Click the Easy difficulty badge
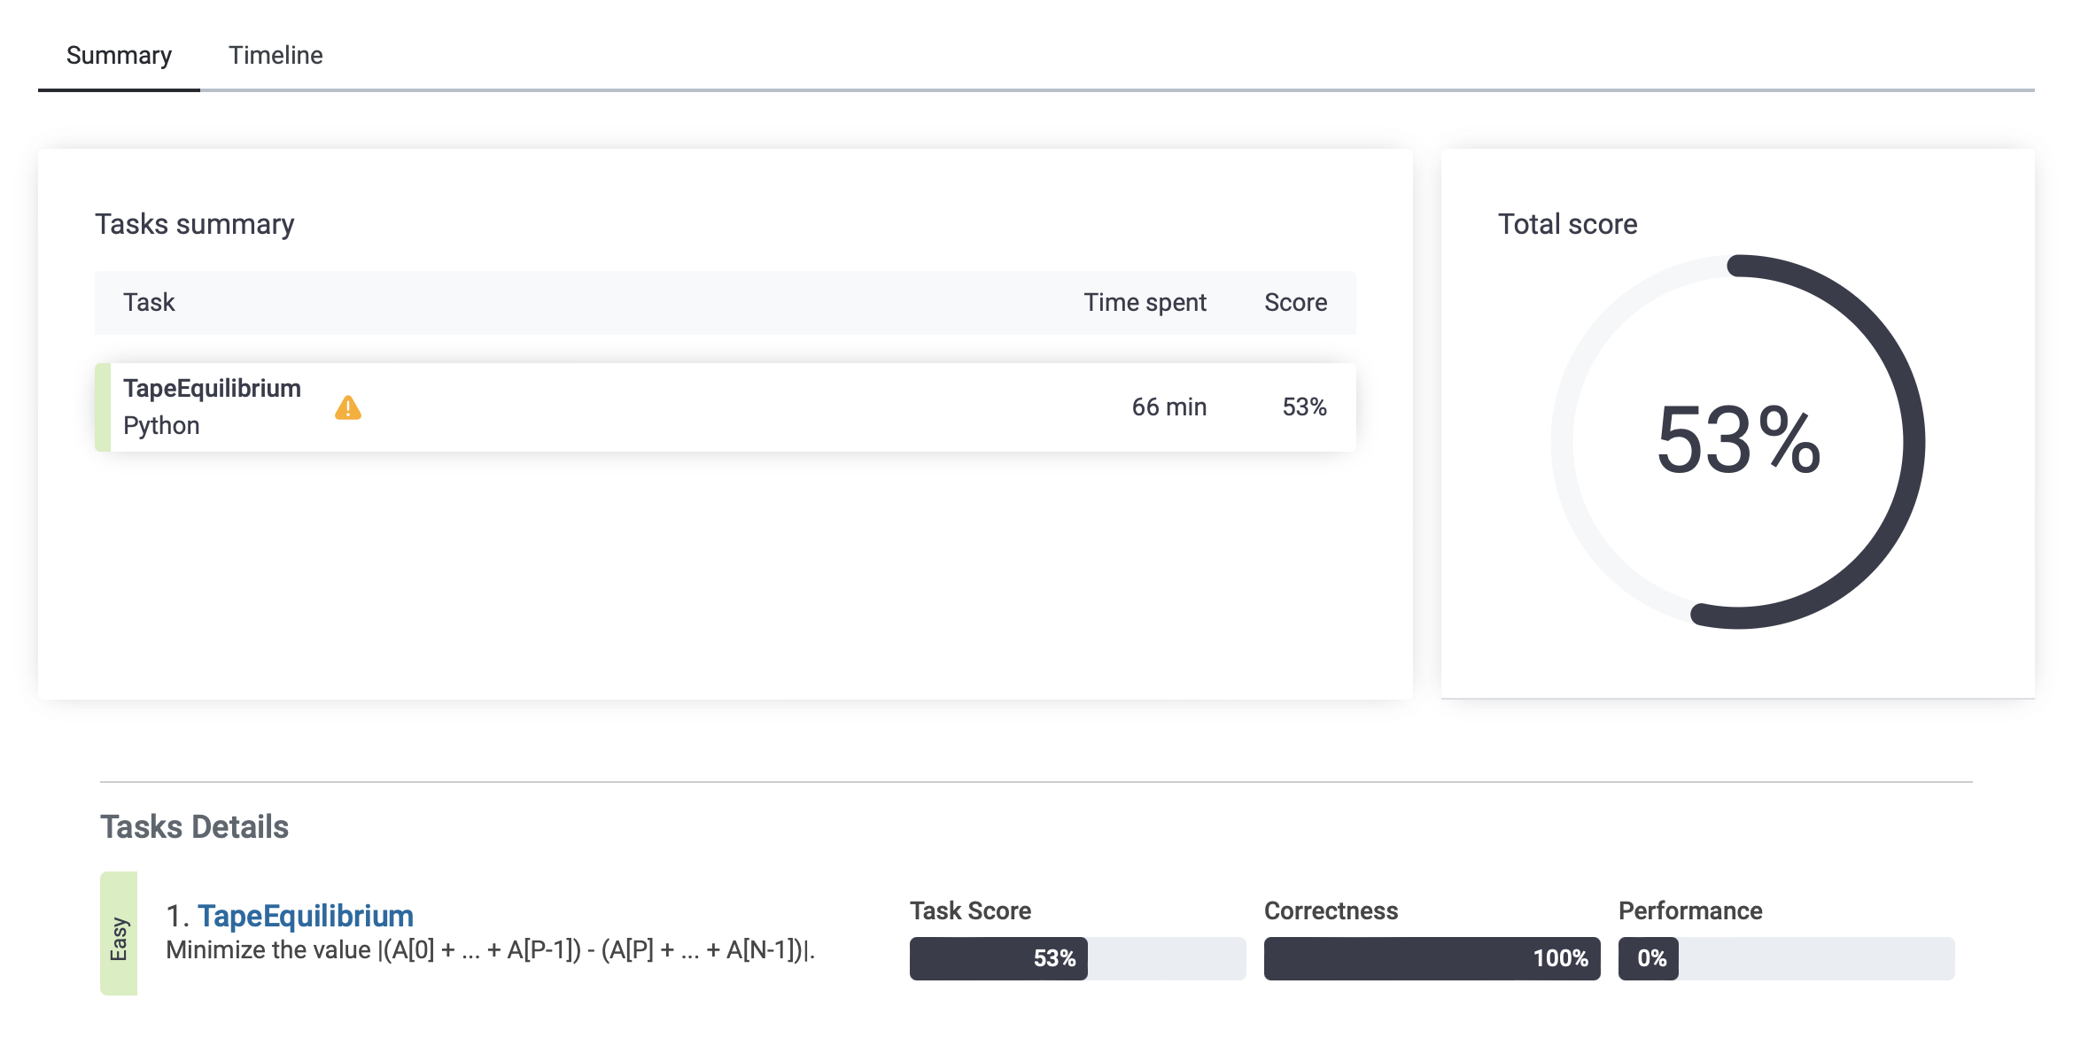2096x1038 pixels. point(119,933)
